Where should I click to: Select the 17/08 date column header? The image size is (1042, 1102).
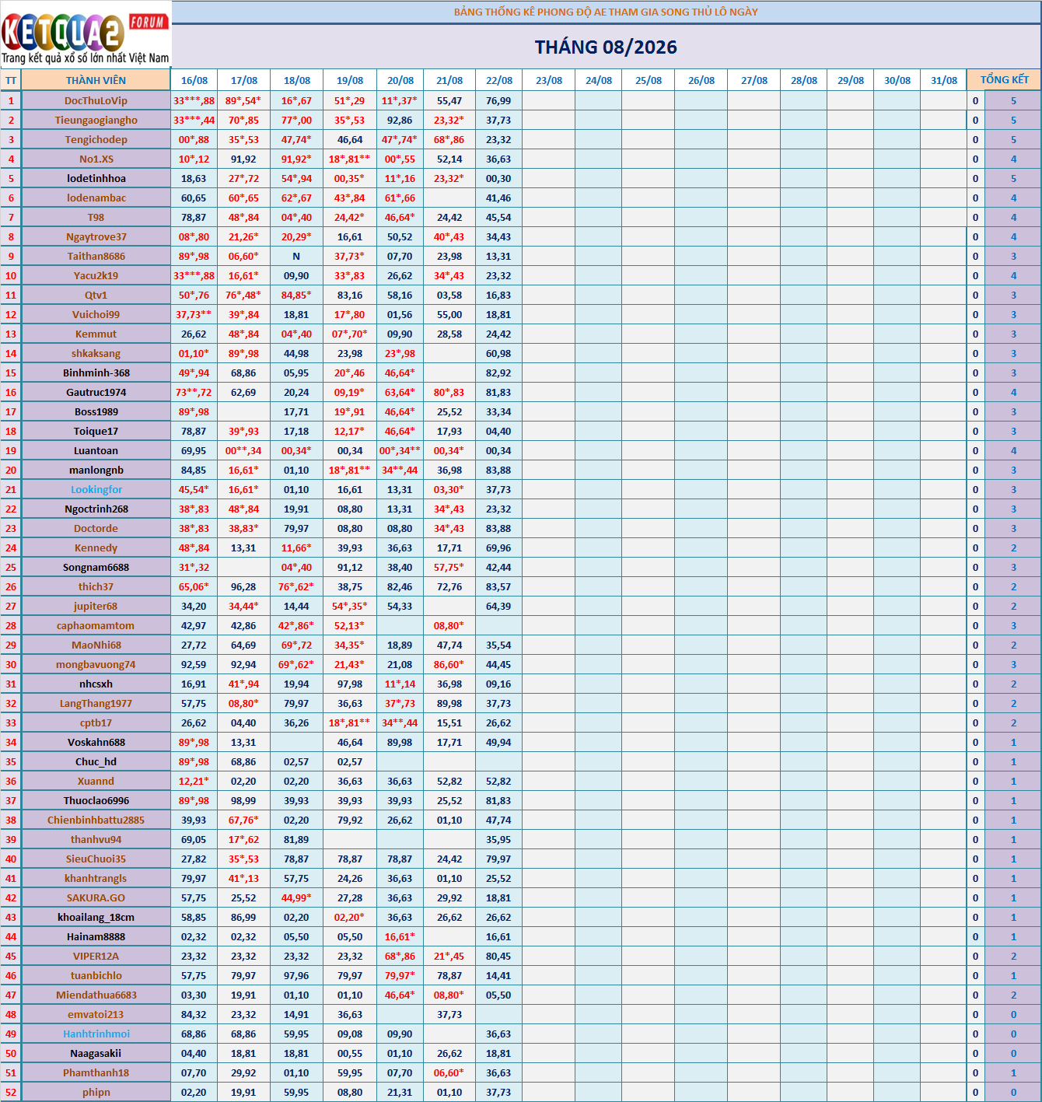pyautogui.click(x=244, y=80)
